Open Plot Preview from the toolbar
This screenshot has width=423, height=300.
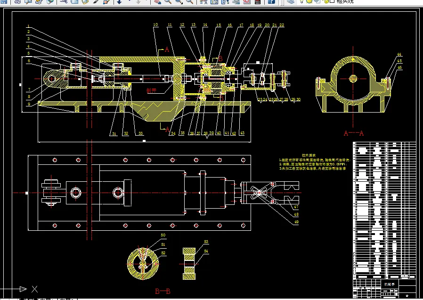(x=28, y=1)
